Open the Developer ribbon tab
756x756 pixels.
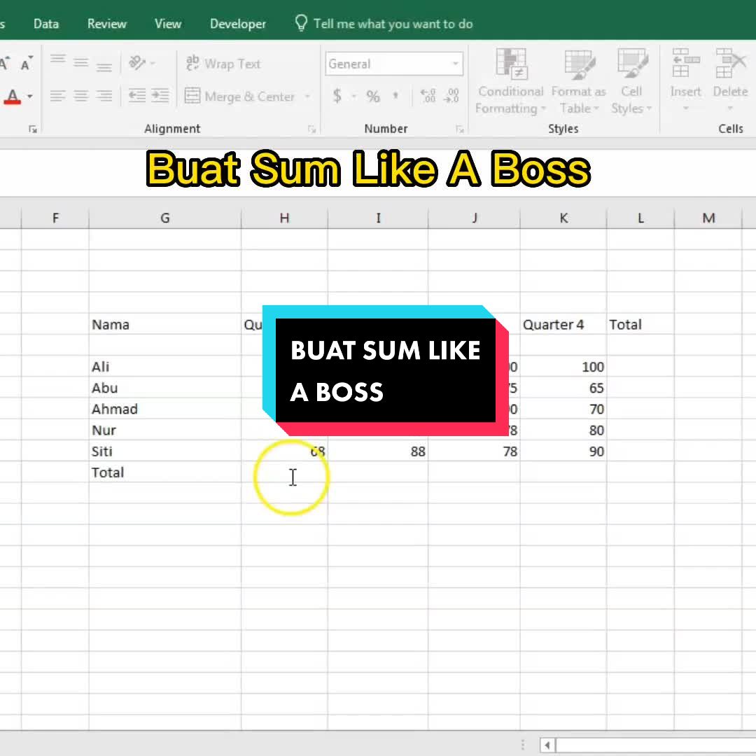[238, 24]
